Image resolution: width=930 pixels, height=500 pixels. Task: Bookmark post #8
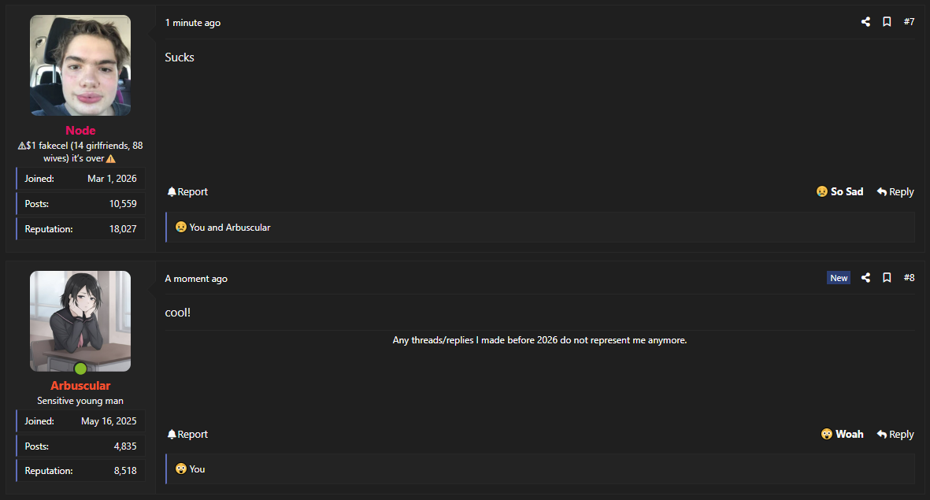[x=887, y=278]
